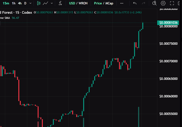Viewport: 182px width, 127px height.
Task: Click the $0.00065000 price axis label
Action: coord(168,79)
